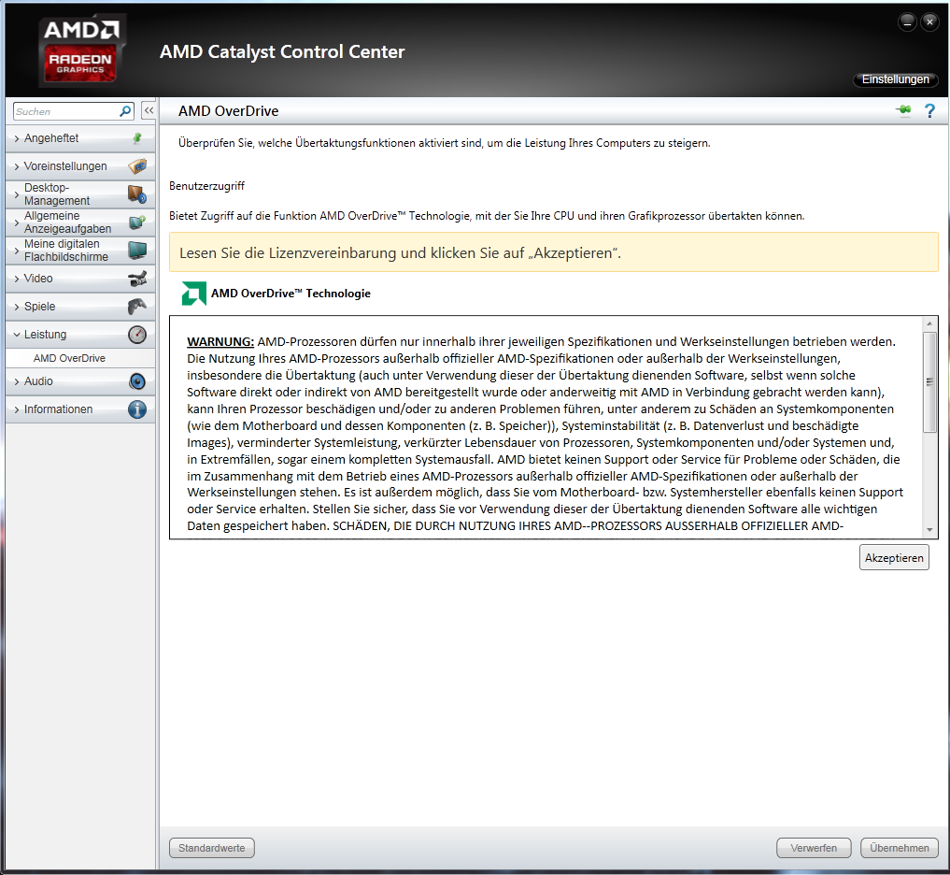Collapse the Leistung section arrow

[x=17, y=335]
